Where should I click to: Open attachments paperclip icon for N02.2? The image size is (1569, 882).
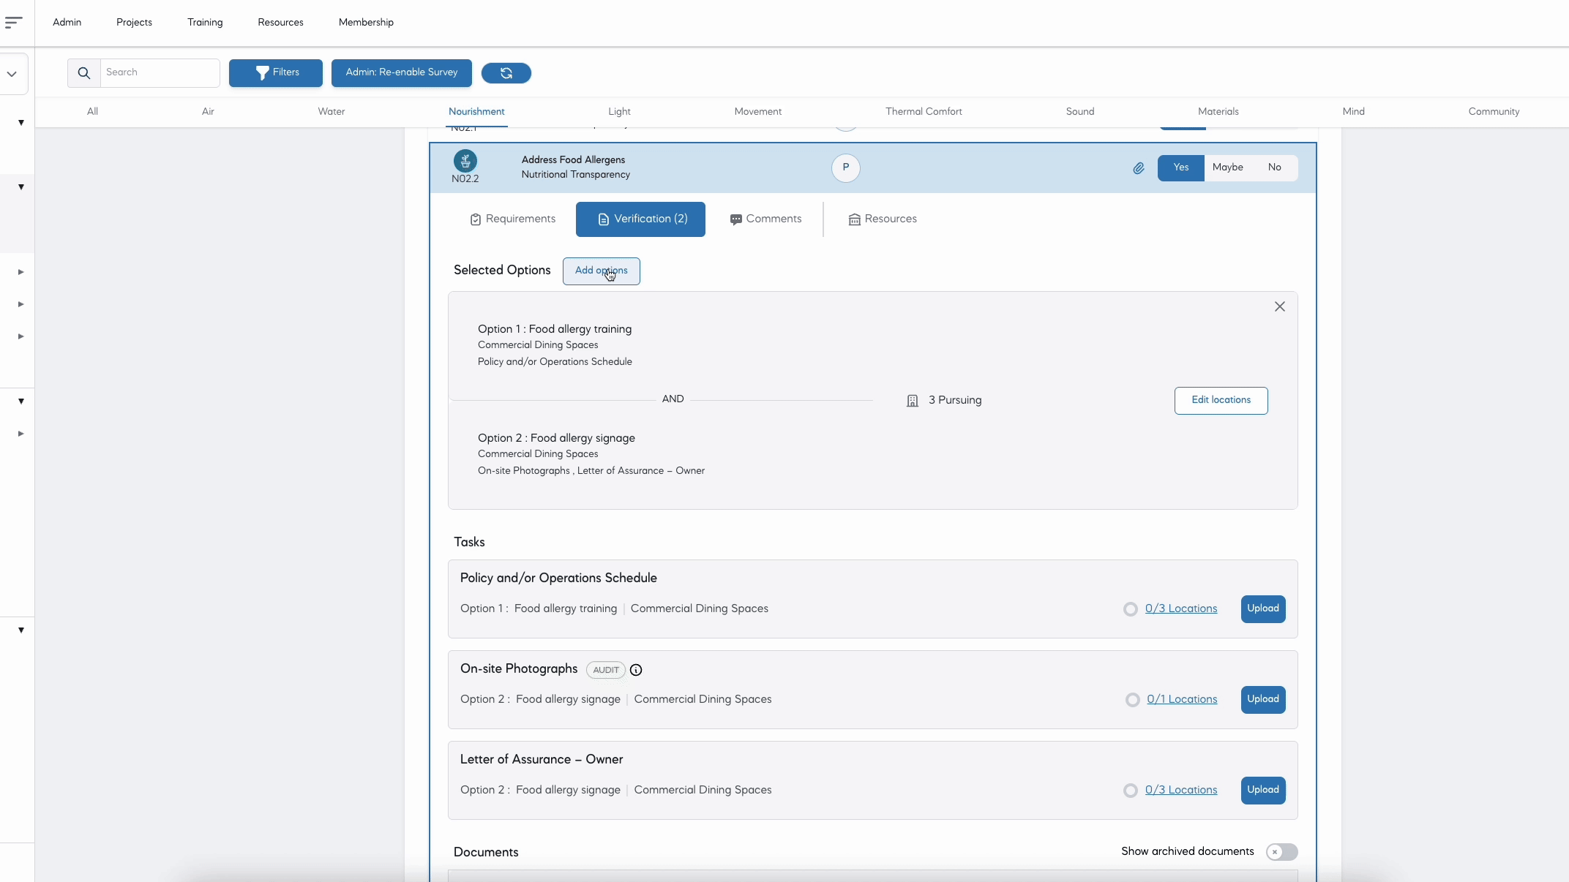[1139, 168]
